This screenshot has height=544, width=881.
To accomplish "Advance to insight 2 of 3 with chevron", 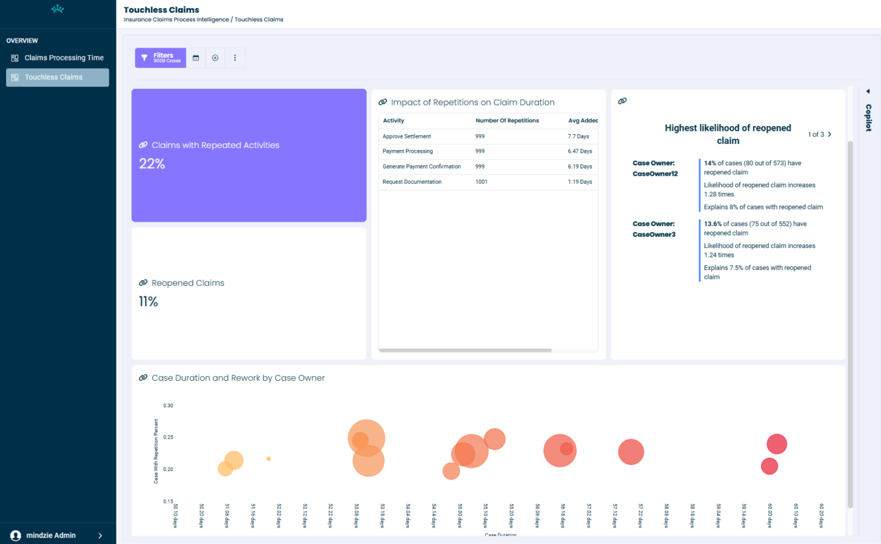I will [x=829, y=134].
